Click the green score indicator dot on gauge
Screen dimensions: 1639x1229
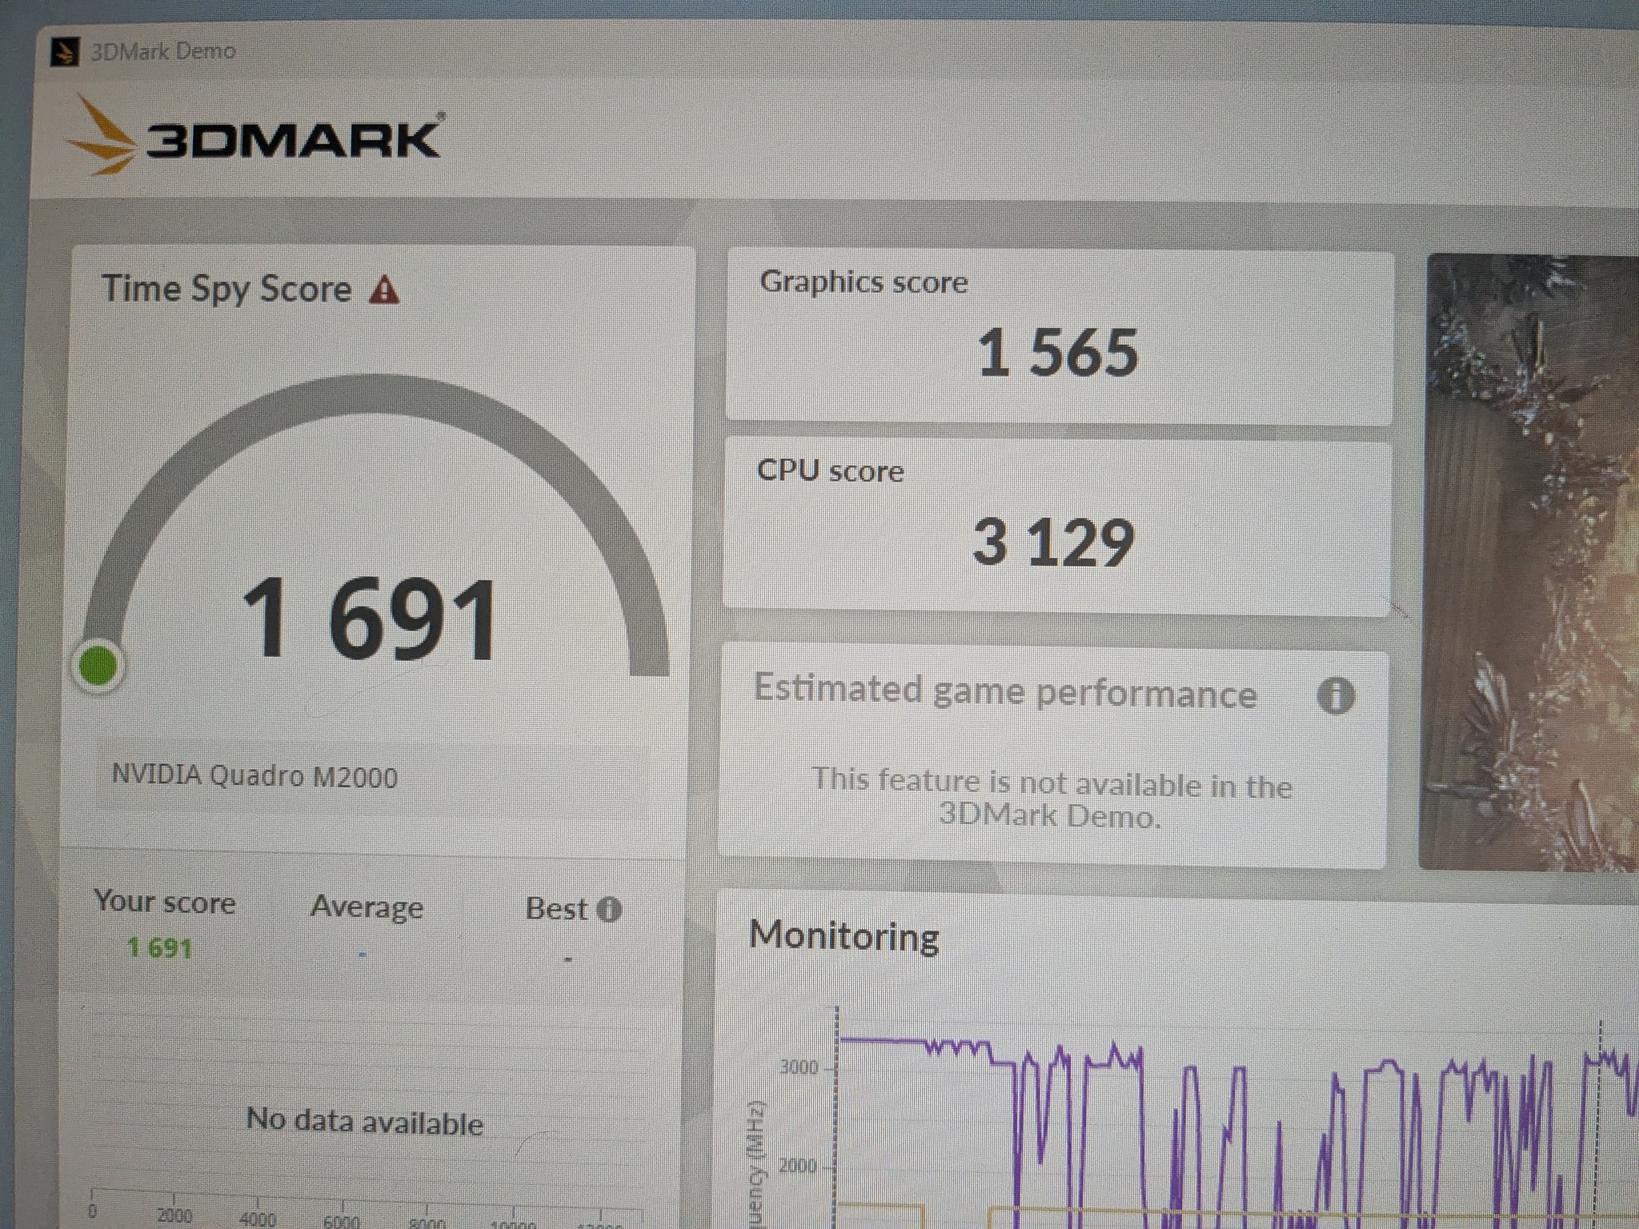tap(98, 665)
